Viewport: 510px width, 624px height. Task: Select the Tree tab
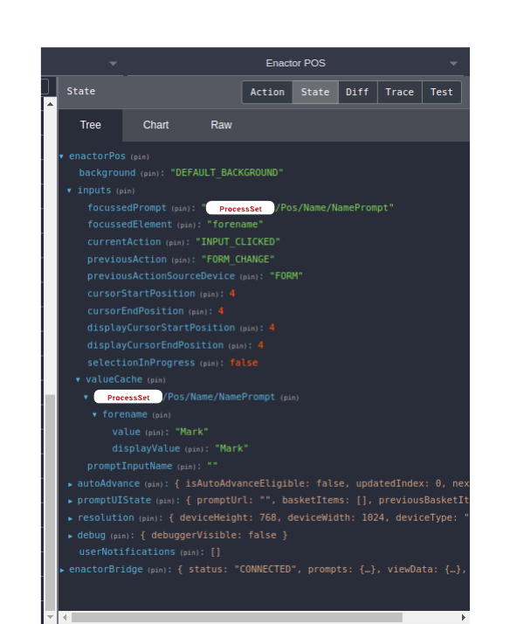(x=91, y=125)
